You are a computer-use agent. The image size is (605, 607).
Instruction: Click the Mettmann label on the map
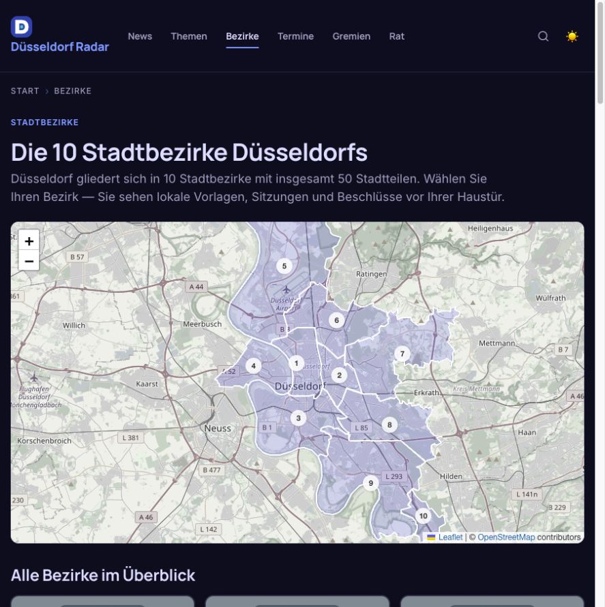tap(497, 343)
